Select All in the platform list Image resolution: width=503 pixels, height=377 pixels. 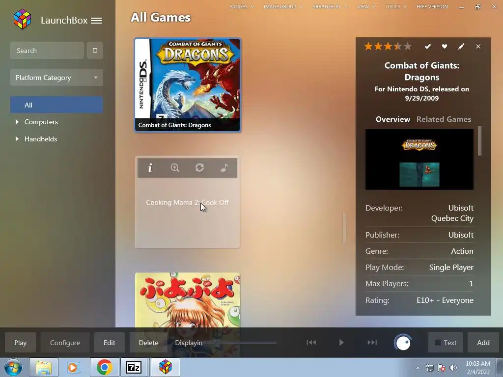pyautogui.click(x=56, y=105)
